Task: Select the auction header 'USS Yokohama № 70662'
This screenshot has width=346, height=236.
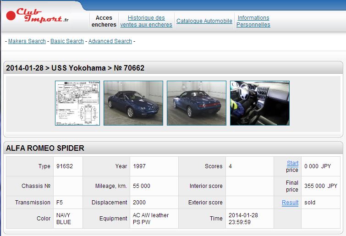Action: (75, 68)
